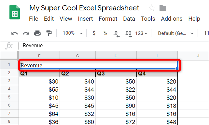The image size is (209, 125).
Task: Click the Q1 header cell
Action: (x=39, y=73)
